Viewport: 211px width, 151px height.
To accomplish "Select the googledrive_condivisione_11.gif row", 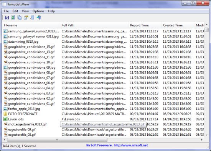I will point(103,57).
